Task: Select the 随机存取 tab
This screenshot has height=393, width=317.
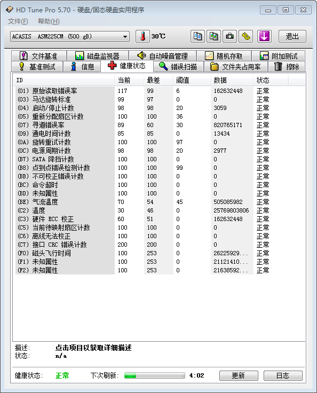Action: 224,56
